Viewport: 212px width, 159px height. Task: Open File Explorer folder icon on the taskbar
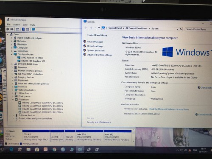click(28, 149)
